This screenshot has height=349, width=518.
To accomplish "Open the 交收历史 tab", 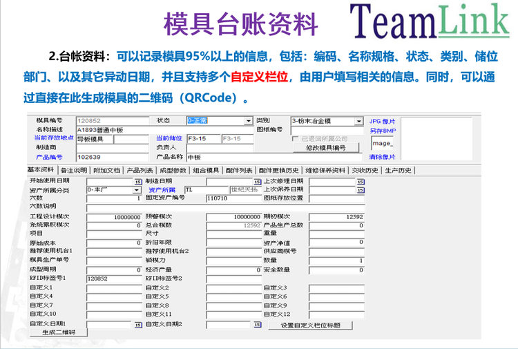I will click(365, 170).
